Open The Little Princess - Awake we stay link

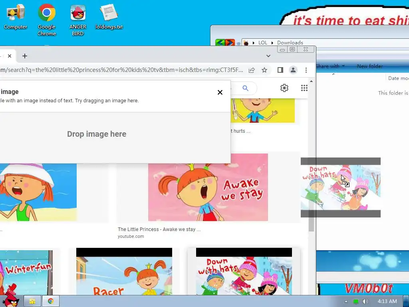click(x=159, y=229)
